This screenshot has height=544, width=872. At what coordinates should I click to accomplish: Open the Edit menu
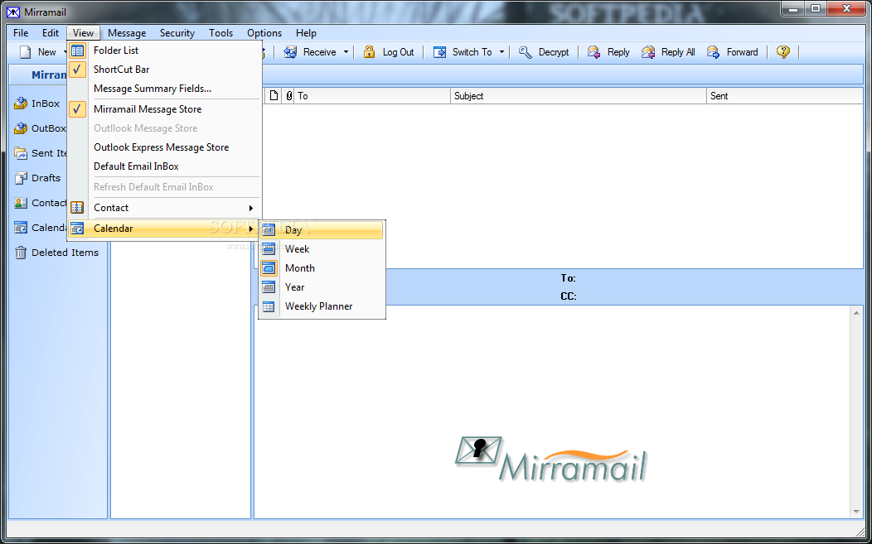(51, 33)
